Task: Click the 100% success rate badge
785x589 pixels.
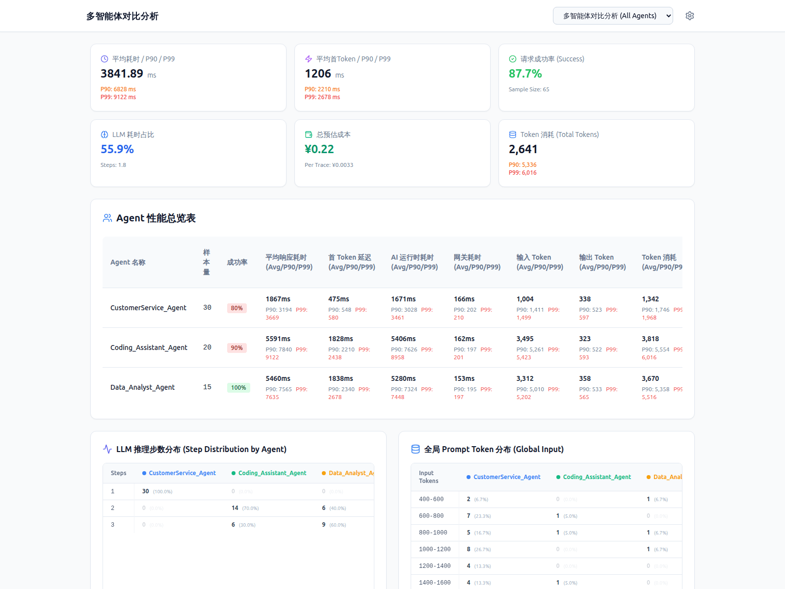Action: [238, 388]
